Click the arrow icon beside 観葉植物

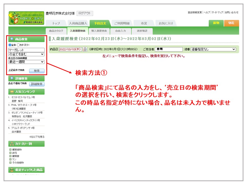click(10, 149)
